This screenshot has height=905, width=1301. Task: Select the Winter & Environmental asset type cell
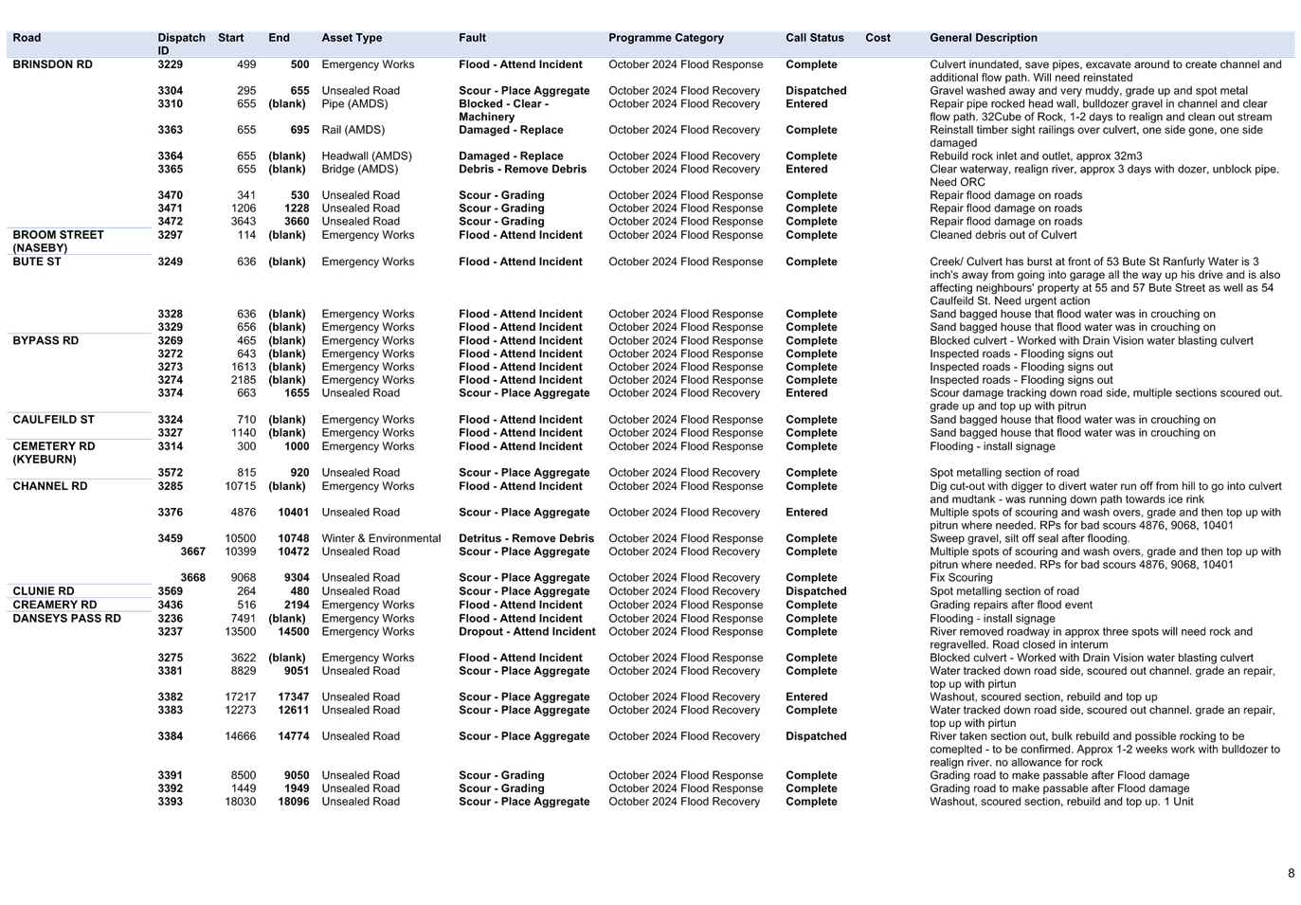(x=381, y=537)
